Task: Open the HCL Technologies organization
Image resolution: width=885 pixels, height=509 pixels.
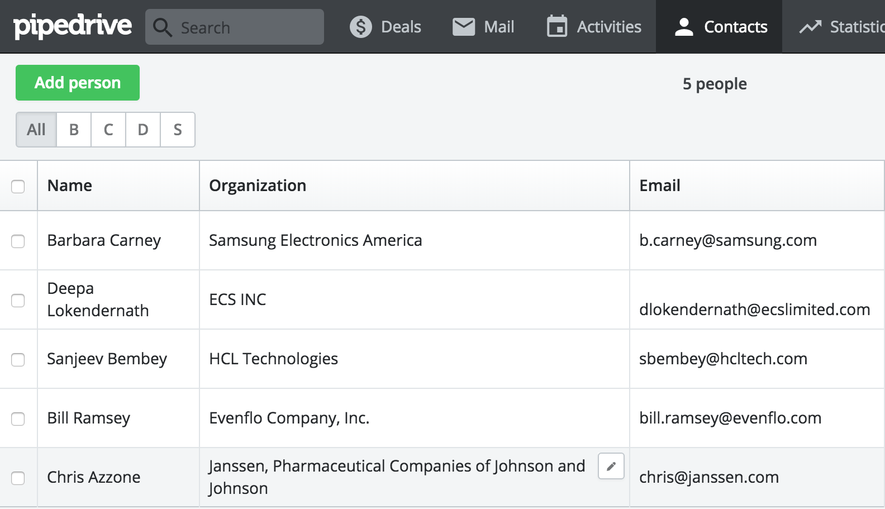Action: point(274,359)
